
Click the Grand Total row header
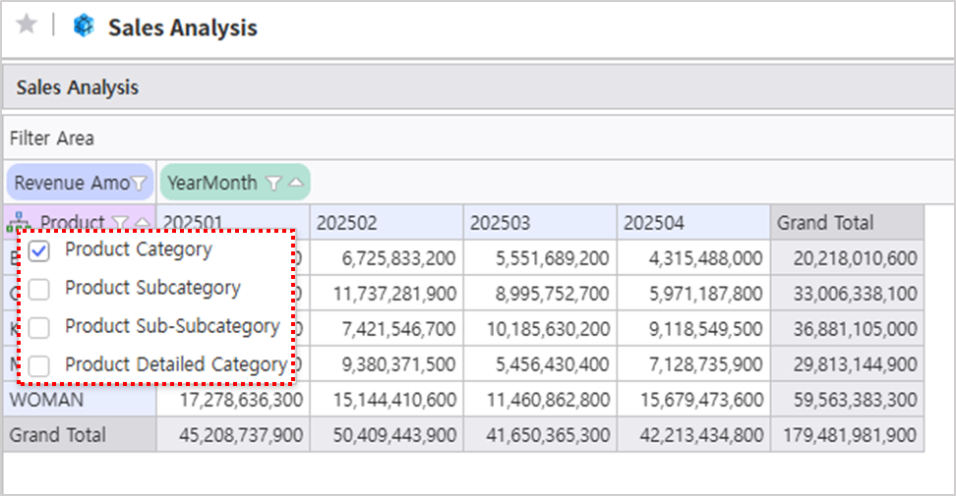click(80, 434)
